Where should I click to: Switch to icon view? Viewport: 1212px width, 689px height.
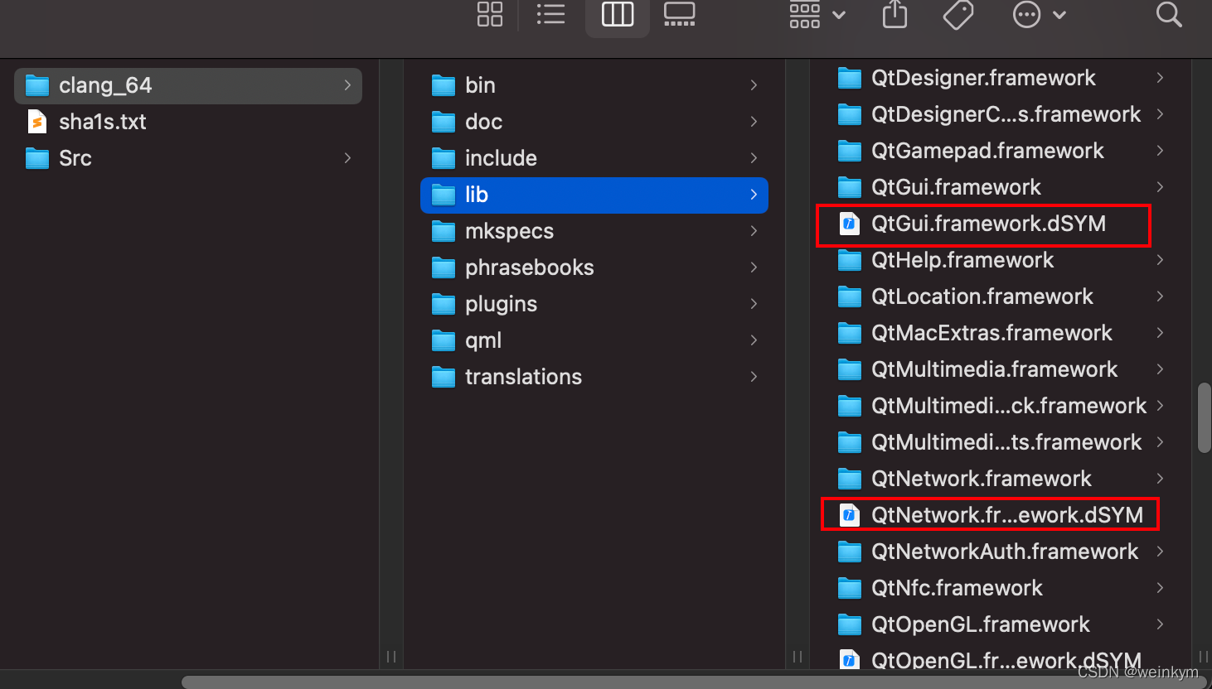pos(490,14)
